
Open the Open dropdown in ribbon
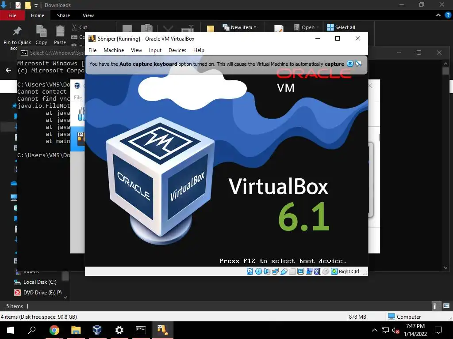307,27
